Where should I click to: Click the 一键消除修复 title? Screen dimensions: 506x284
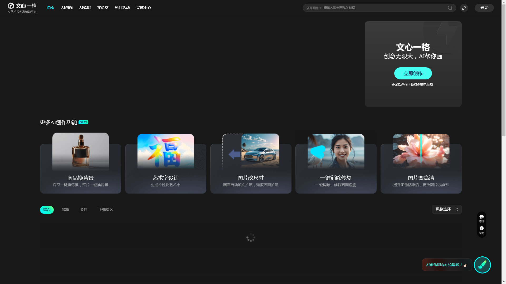[x=336, y=178]
